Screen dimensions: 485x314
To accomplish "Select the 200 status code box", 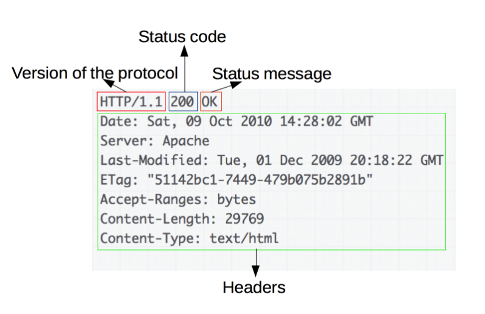I will pos(183,101).
